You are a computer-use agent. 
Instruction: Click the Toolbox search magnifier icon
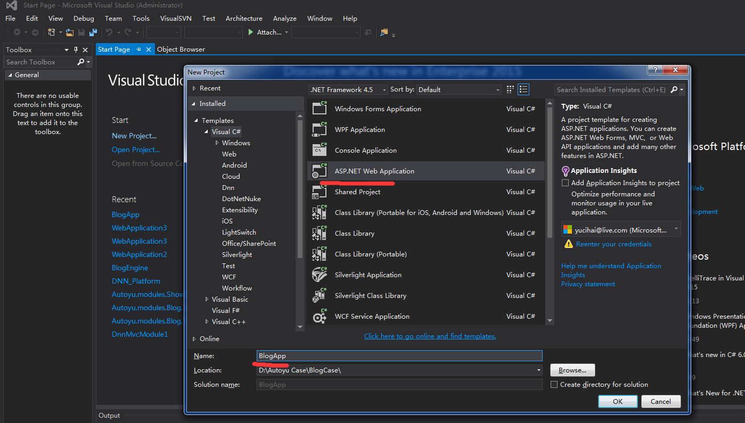80,62
